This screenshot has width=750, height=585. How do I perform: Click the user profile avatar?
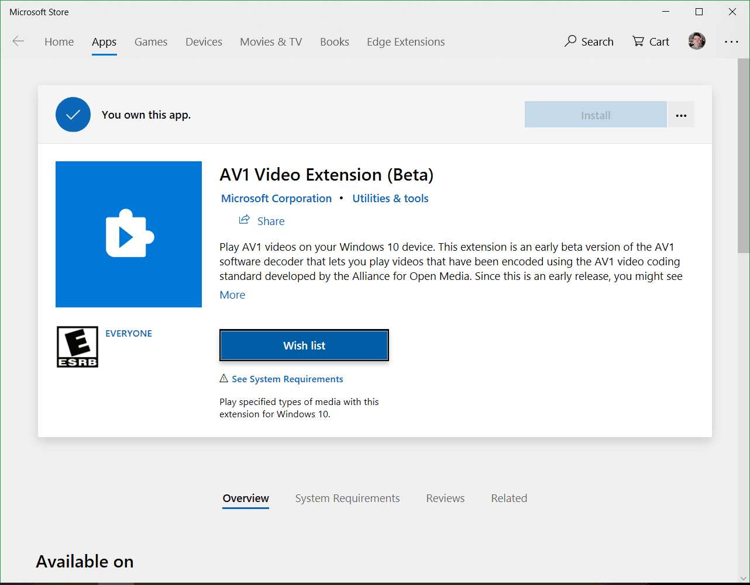[696, 41]
